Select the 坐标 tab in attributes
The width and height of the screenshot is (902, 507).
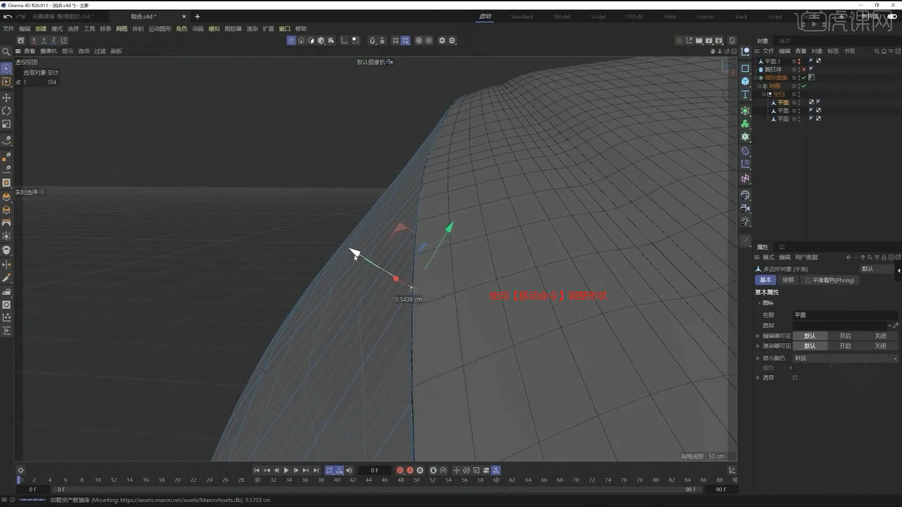click(x=788, y=280)
